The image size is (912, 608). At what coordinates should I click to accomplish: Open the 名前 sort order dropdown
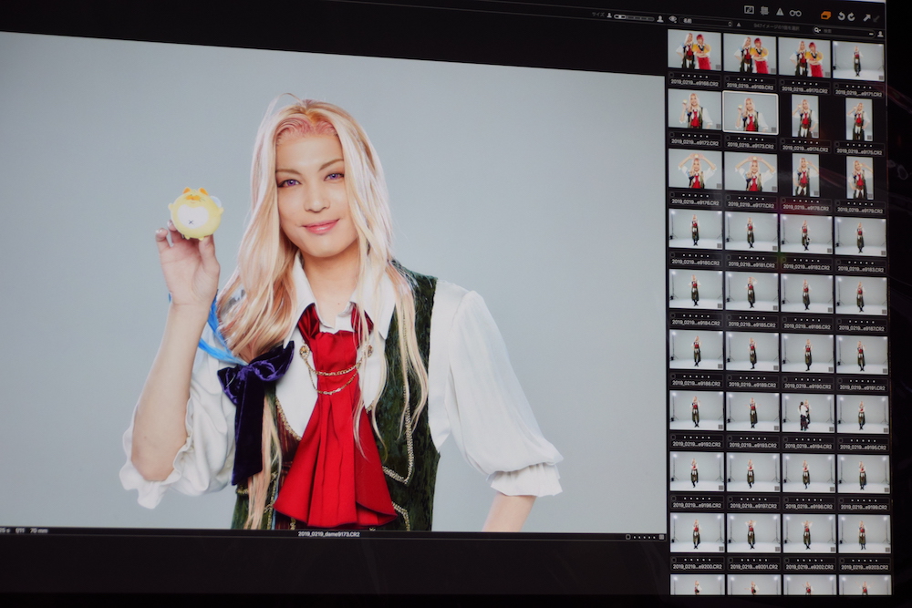click(x=707, y=22)
